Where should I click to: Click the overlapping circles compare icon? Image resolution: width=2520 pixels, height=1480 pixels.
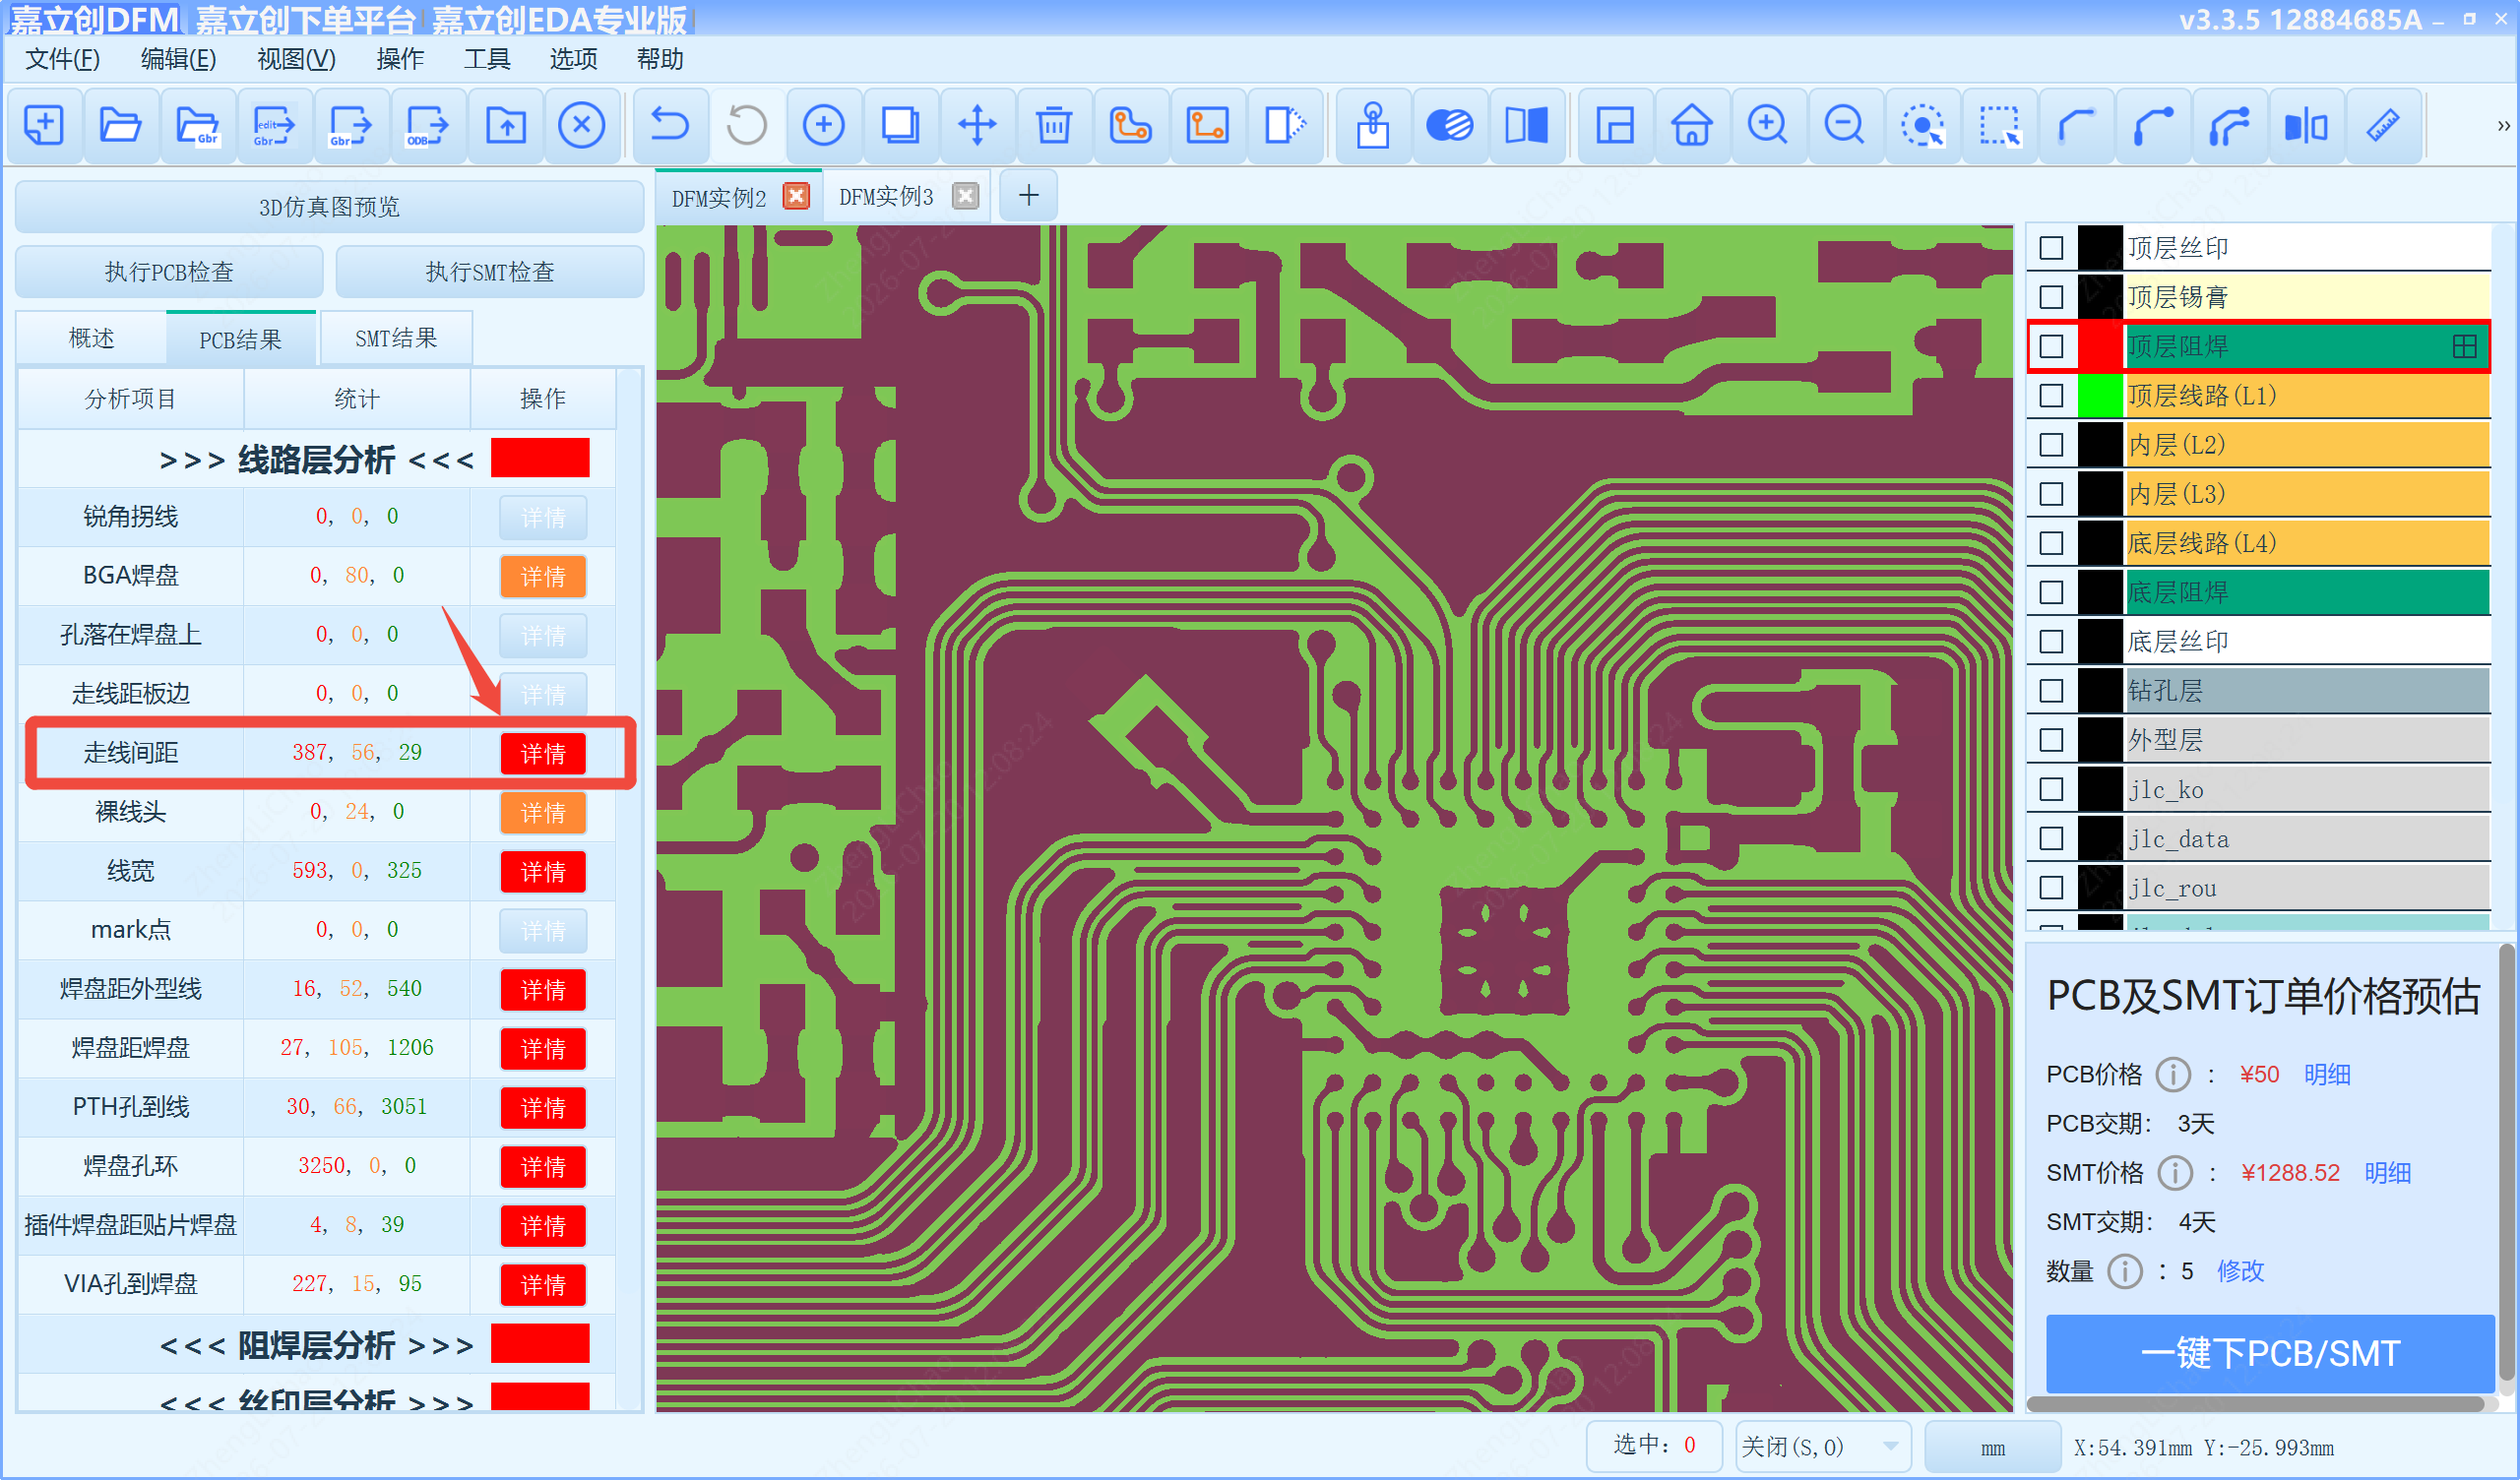tap(1450, 126)
